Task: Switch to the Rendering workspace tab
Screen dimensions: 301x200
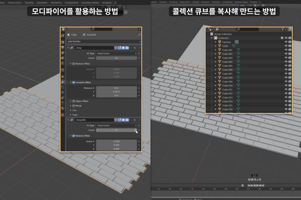Action: click(56, 2)
